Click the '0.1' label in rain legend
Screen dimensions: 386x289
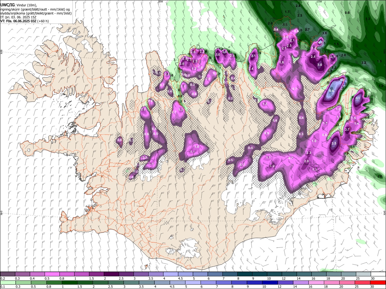2,287
